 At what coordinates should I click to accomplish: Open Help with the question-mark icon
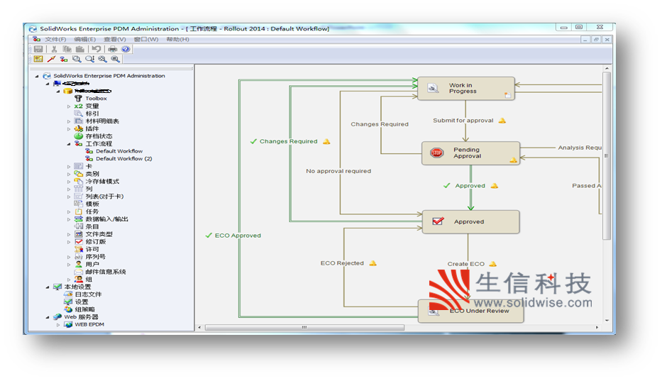(x=126, y=49)
